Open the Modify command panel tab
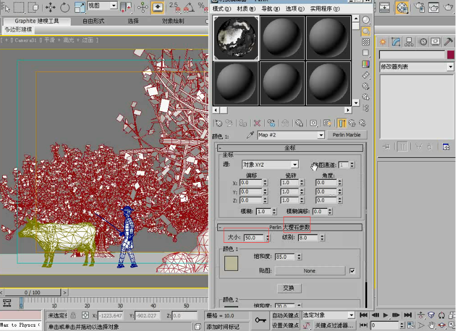The image size is (456, 331). click(x=396, y=42)
